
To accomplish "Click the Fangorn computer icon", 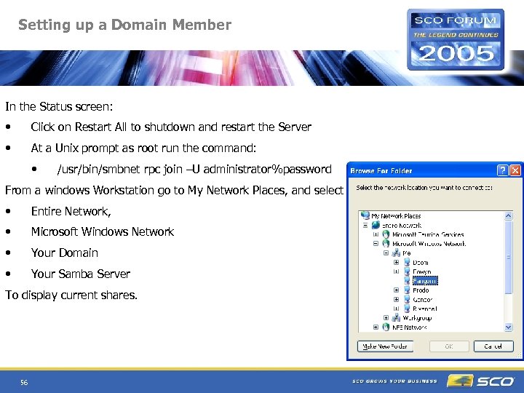I will pyautogui.click(x=407, y=281).
